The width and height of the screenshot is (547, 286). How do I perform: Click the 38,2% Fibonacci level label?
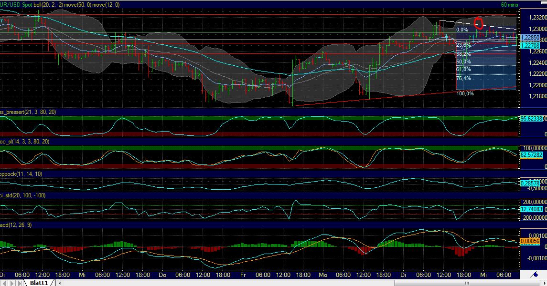tap(463, 54)
